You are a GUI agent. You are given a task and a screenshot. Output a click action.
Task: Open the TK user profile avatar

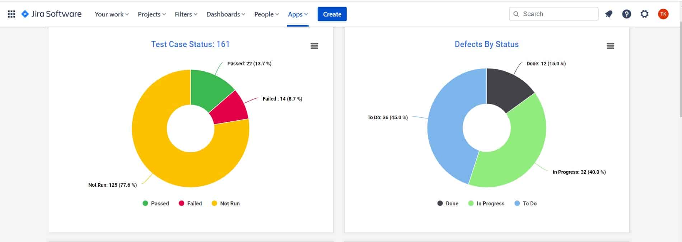point(663,14)
